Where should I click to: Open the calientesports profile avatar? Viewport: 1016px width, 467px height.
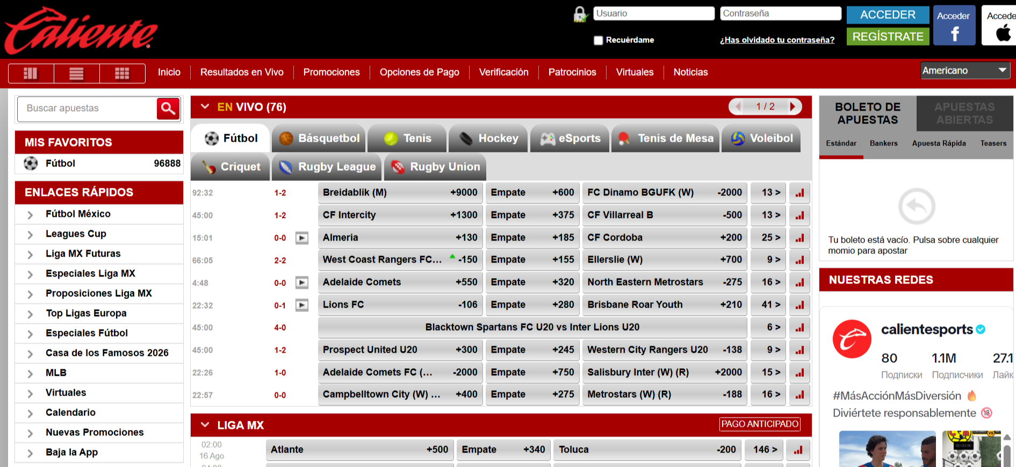[852, 339]
